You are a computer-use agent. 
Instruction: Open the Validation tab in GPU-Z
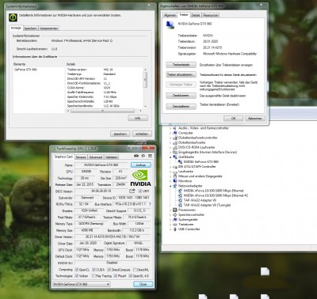click(x=112, y=157)
